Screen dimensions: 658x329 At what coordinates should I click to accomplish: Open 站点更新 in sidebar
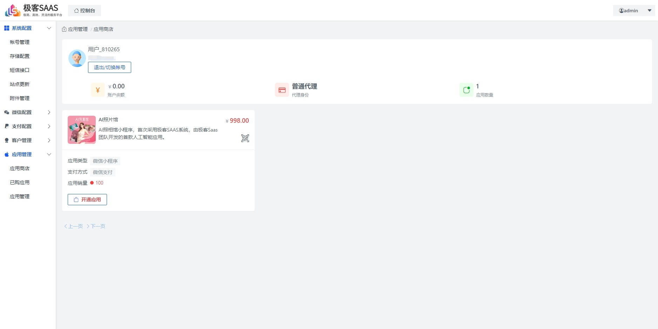(x=20, y=84)
